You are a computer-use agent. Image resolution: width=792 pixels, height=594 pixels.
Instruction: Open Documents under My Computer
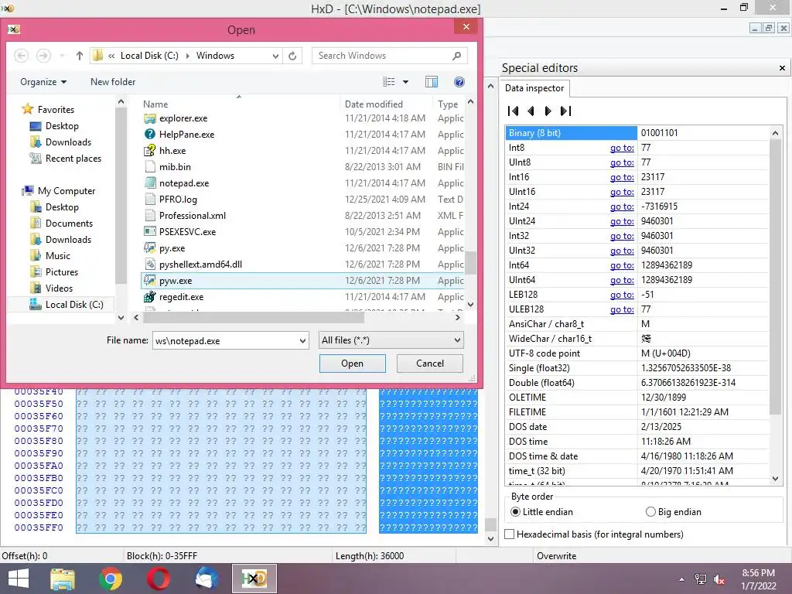click(x=69, y=224)
